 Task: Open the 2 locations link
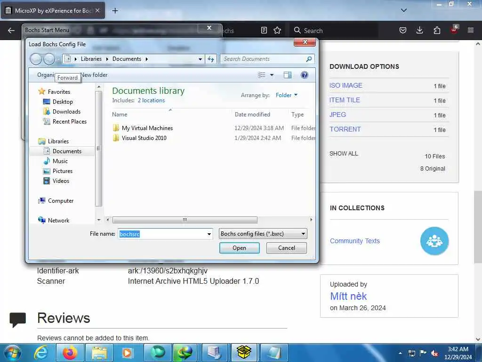tap(151, 100)
